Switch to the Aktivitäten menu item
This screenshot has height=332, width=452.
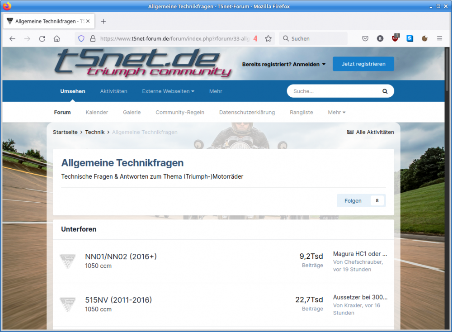coord(113,91)
